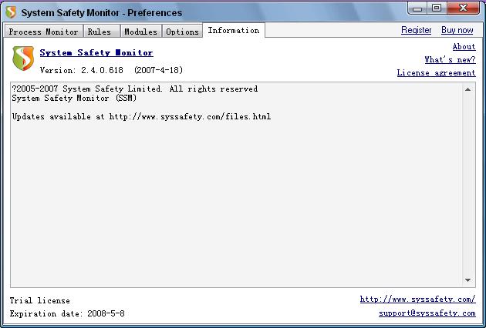Maximize the Preferences window
The height and width of the screenshot is (328, 486).
(437, 8)
